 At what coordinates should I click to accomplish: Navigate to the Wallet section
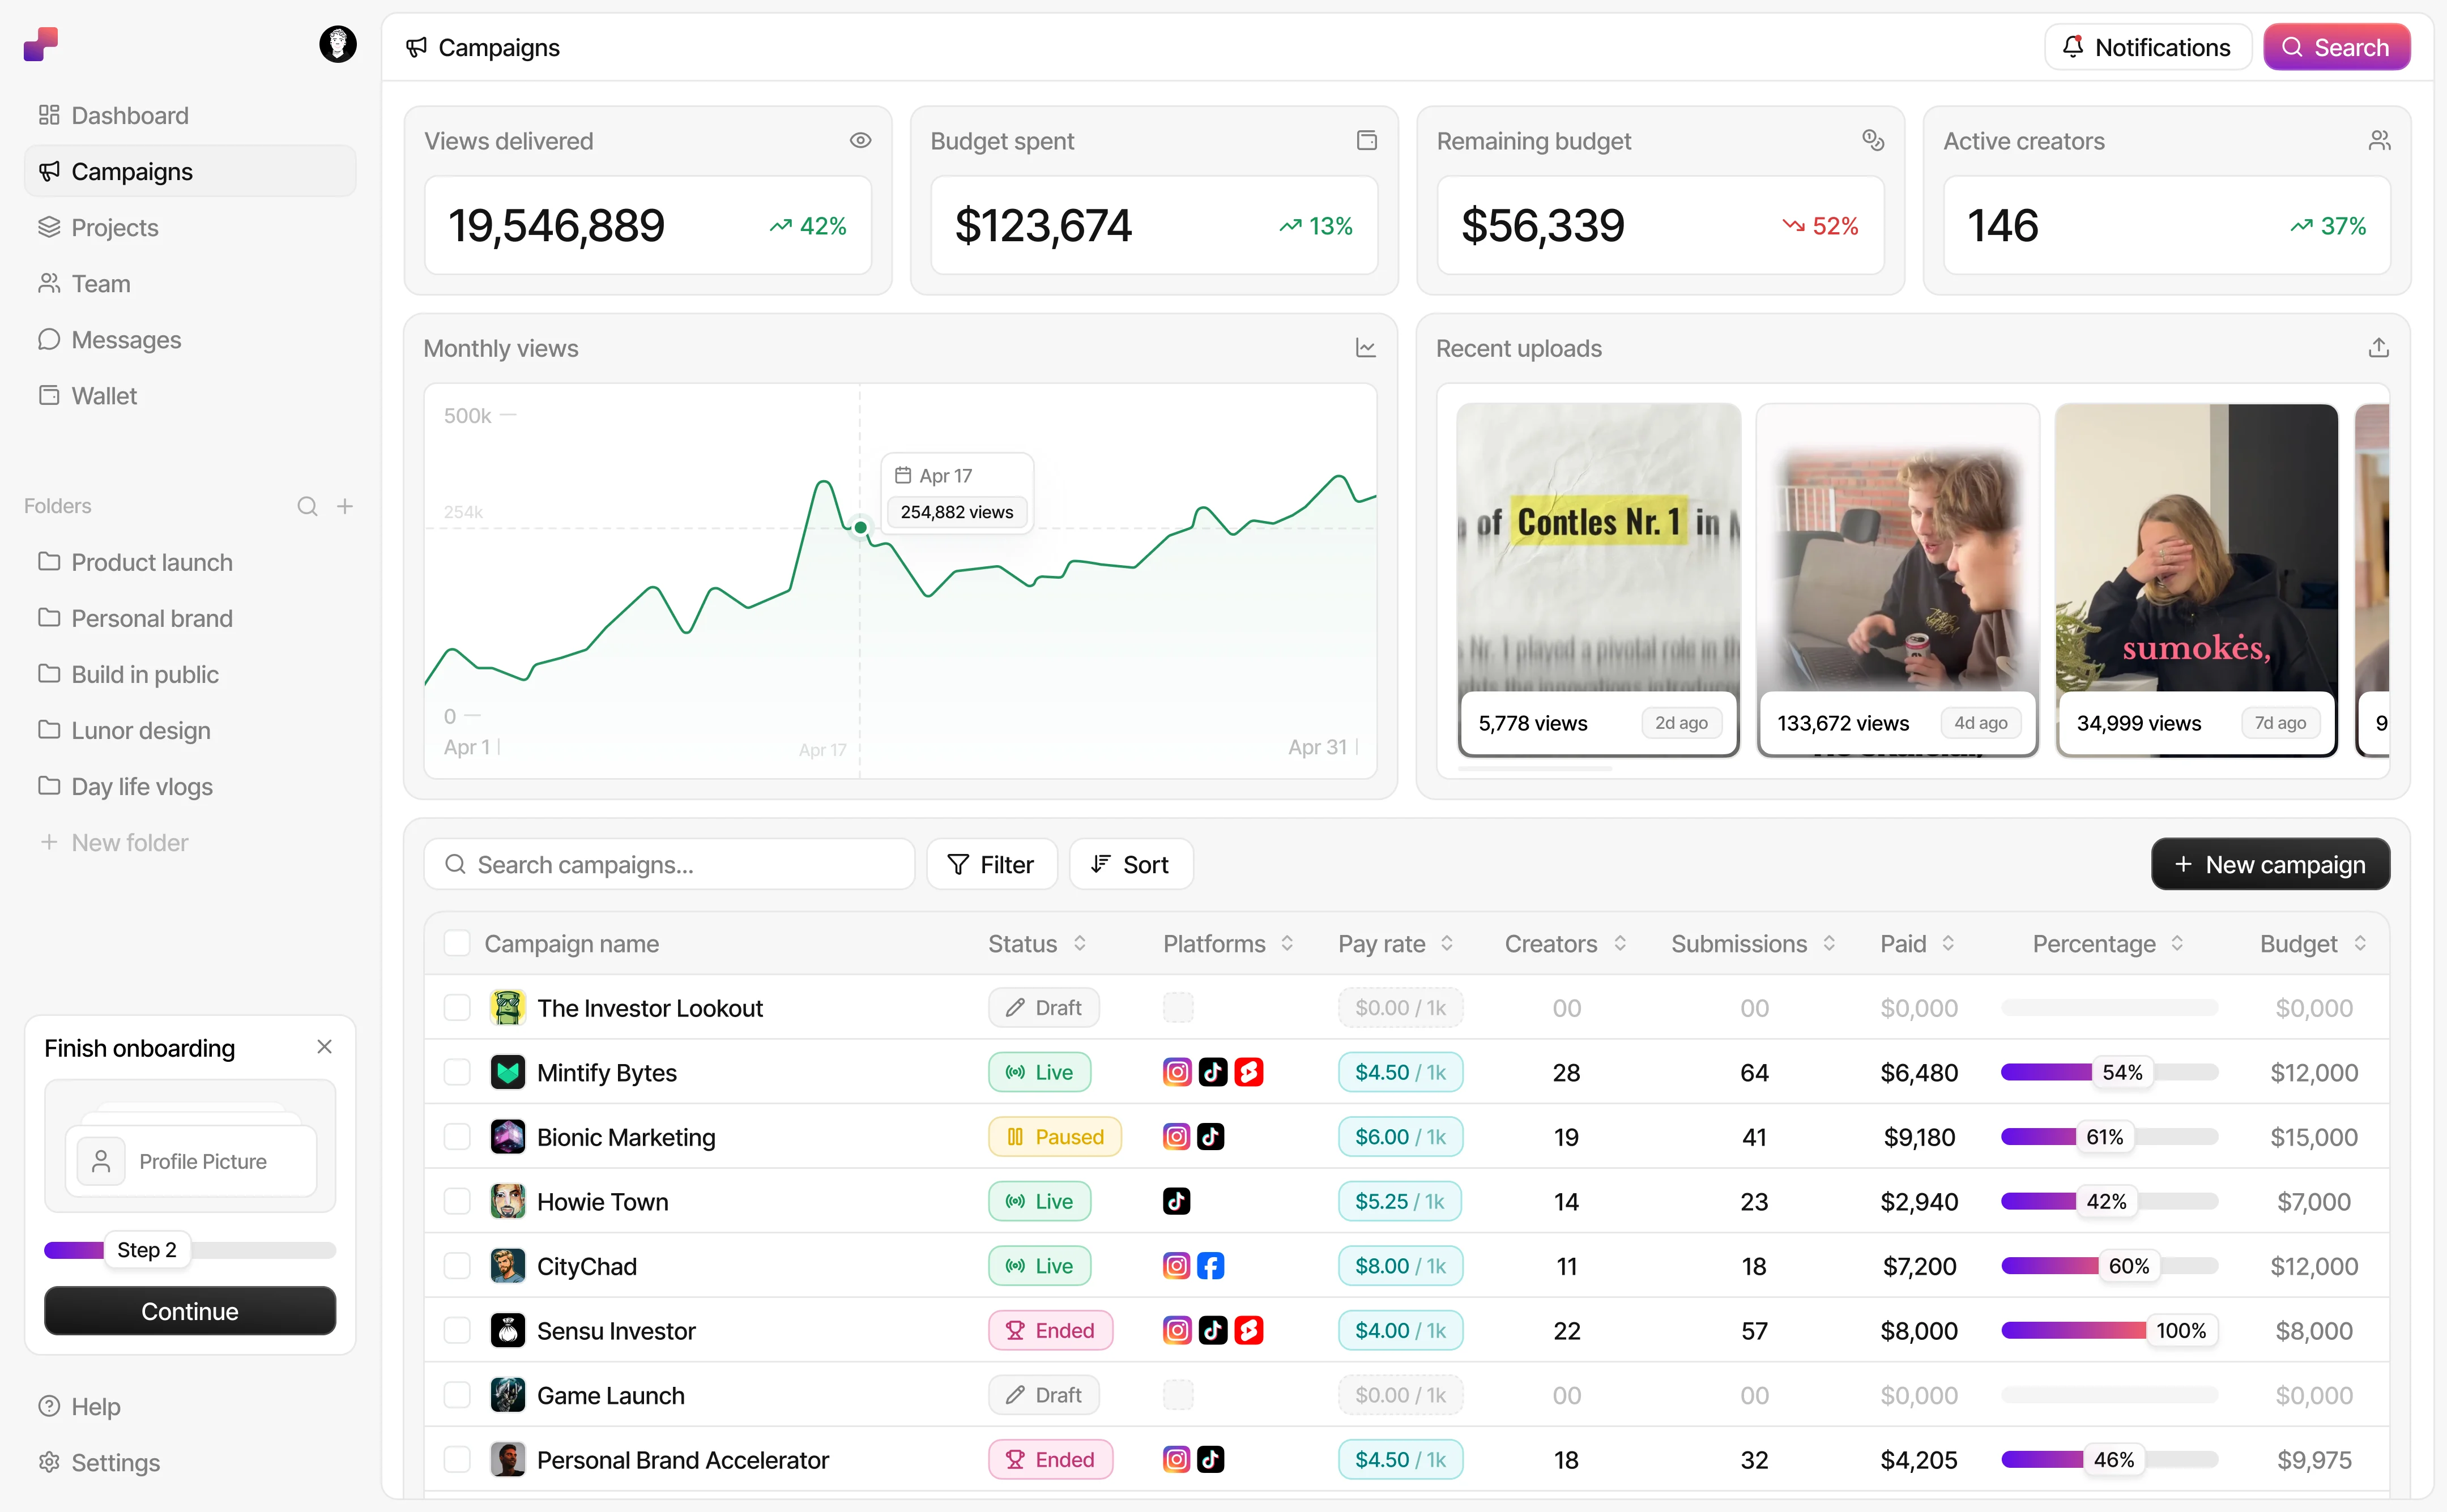tap(104, 395)
